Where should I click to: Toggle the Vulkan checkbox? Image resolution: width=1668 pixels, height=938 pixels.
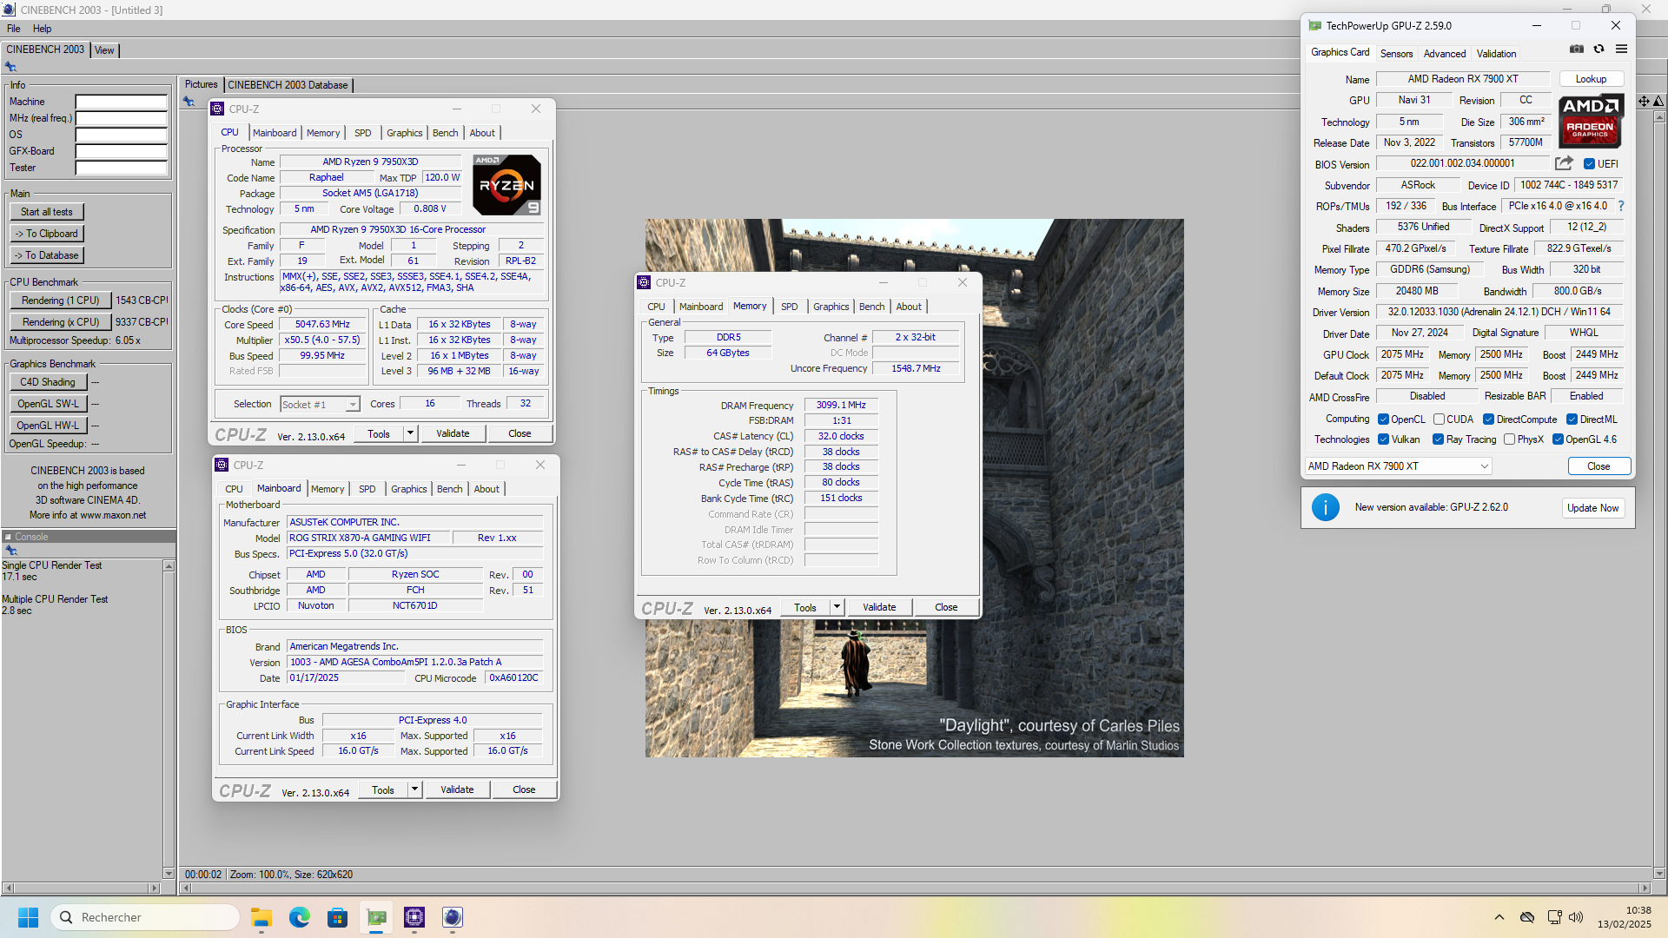(1383, 439)
